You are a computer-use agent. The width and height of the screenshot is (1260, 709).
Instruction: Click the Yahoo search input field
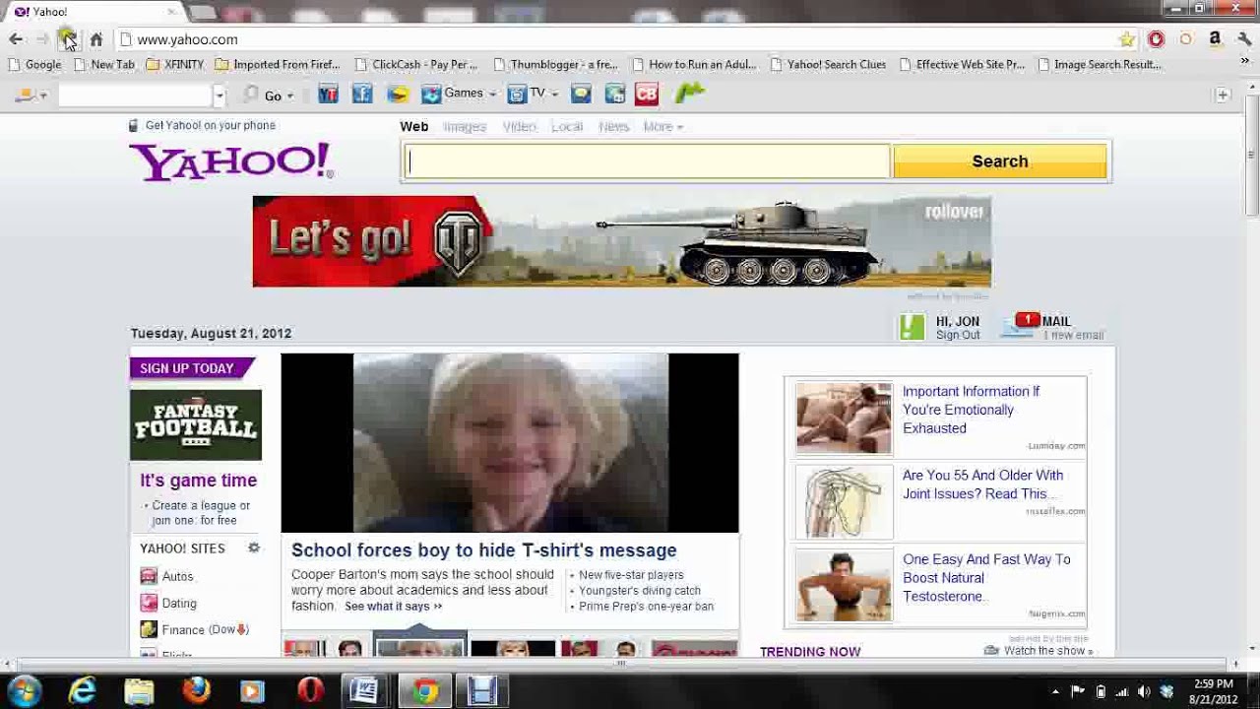click(x=647, y=161)
